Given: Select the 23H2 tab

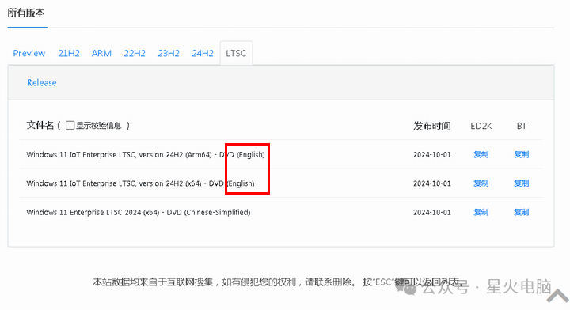Looking at the screenshot, I should [169, 53].
